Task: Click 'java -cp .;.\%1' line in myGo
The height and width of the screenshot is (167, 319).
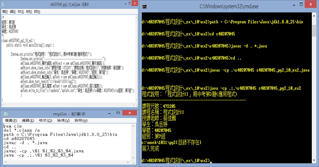Action: coord(39,155)
